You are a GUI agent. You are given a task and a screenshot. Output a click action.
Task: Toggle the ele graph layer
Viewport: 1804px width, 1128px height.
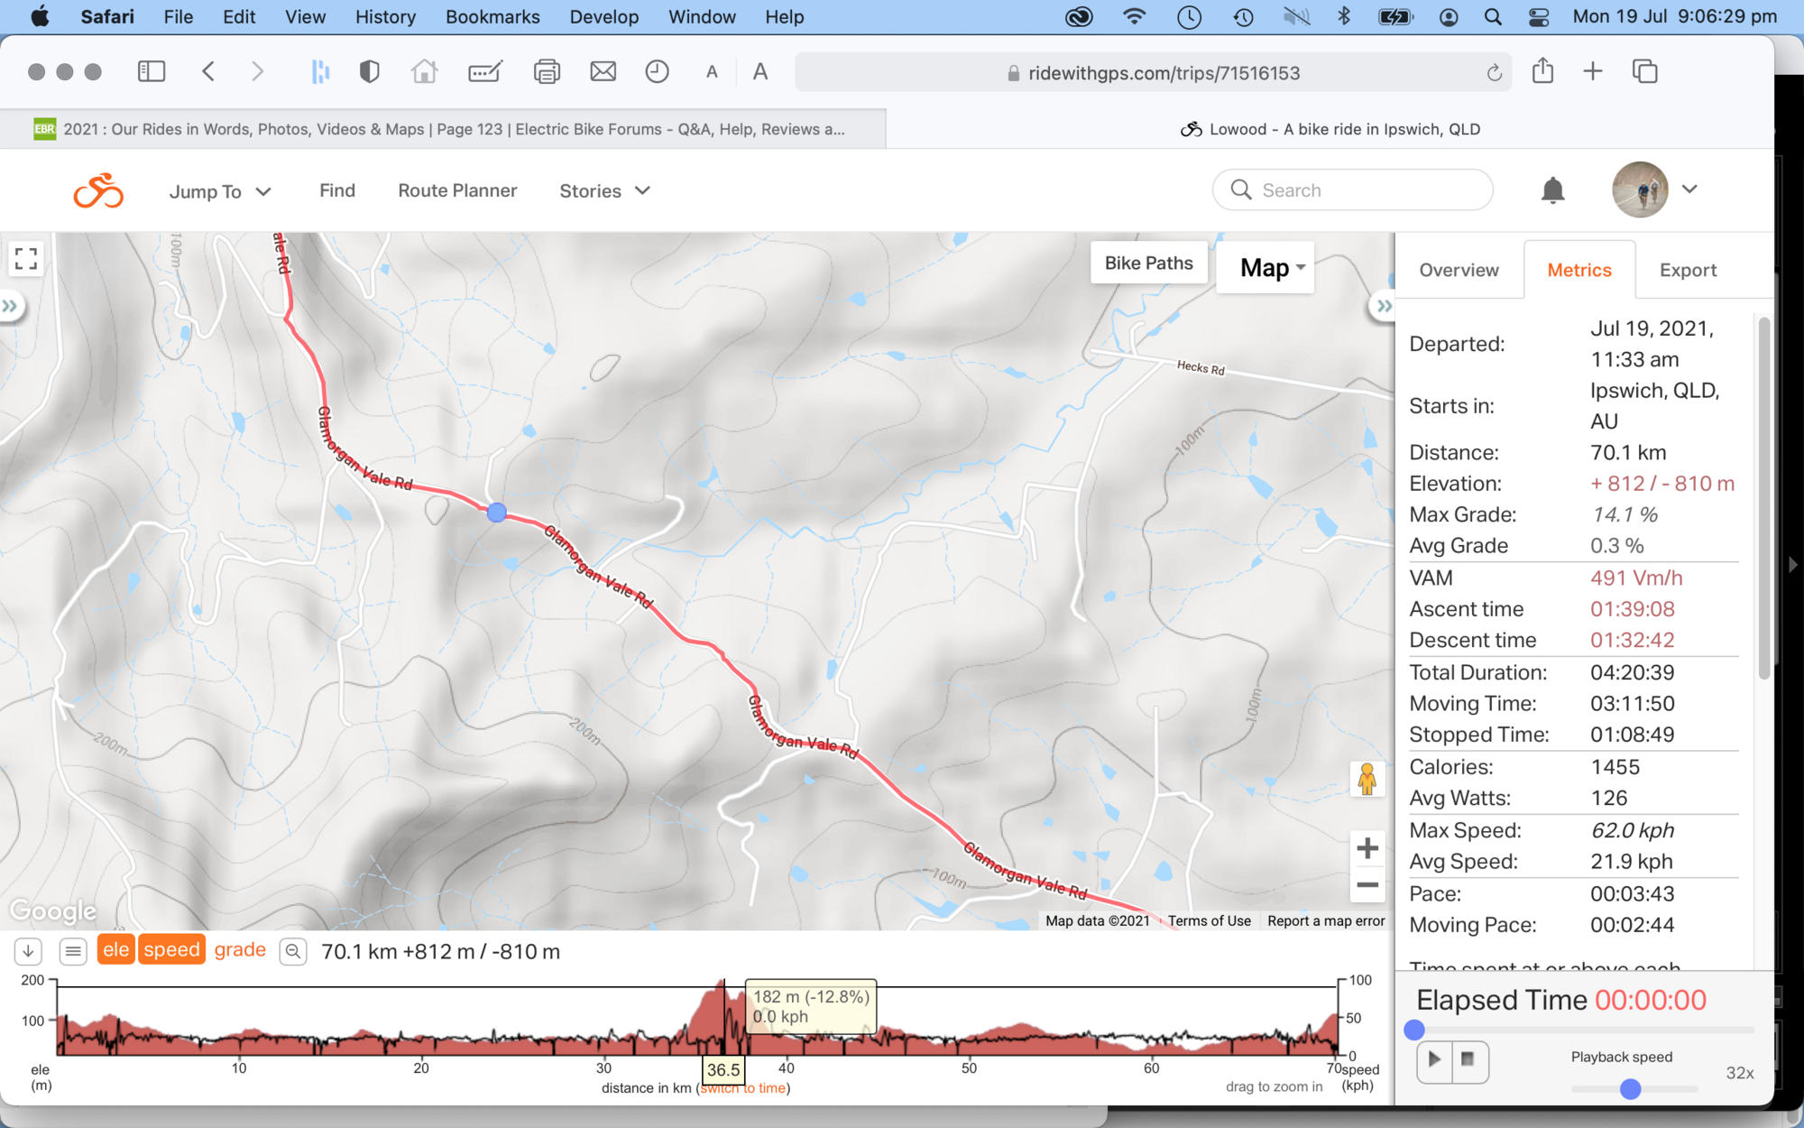coord(115,950)
